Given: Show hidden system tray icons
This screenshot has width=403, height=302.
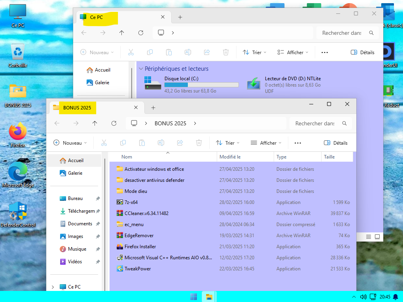Looking at the screenshot, I should tap(354, 297).
